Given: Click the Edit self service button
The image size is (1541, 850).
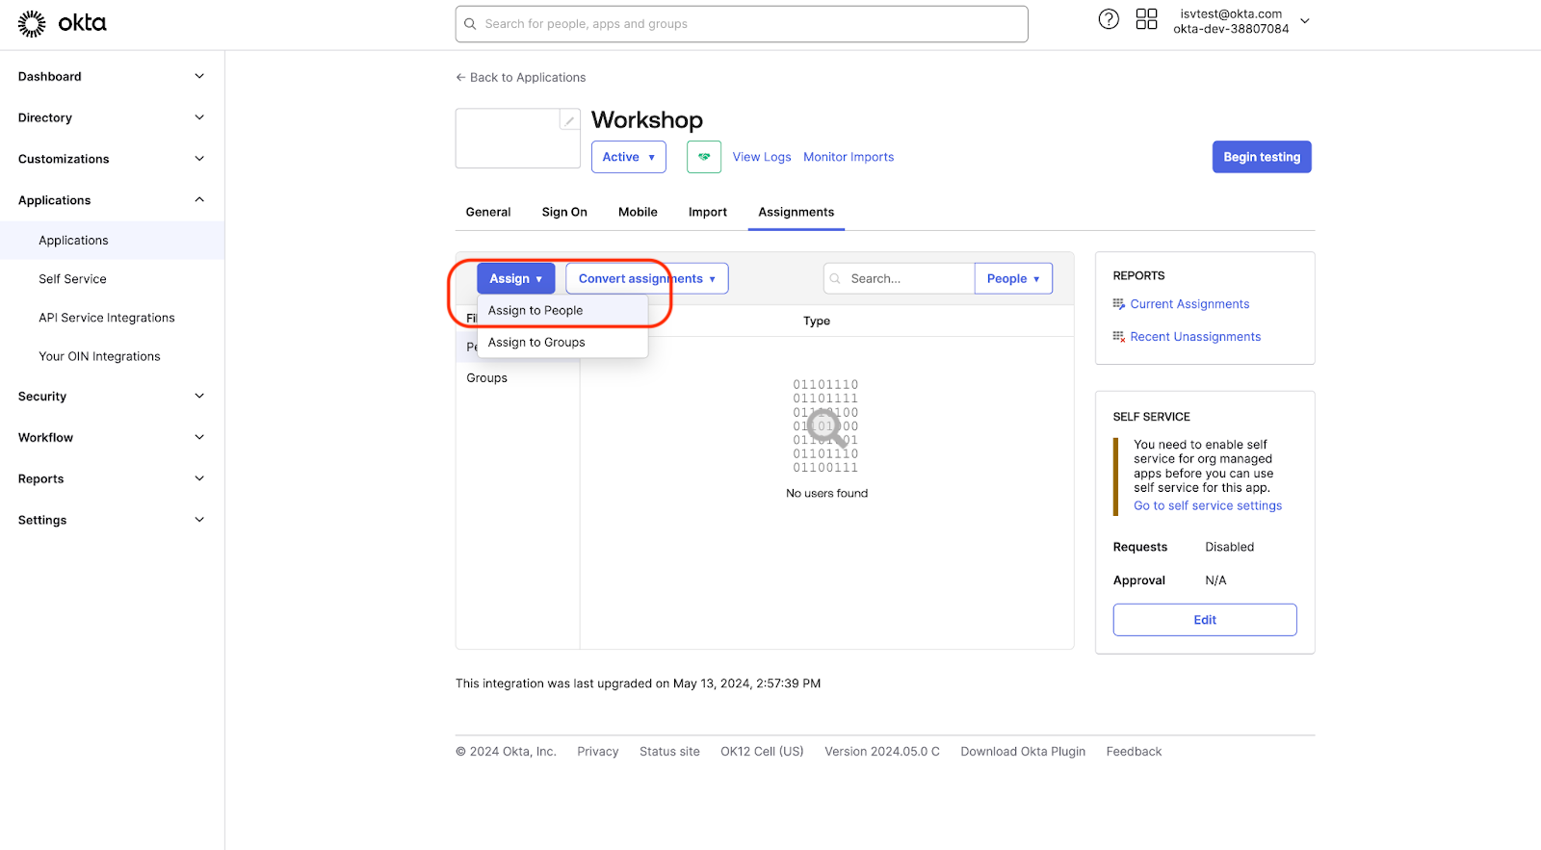Looking at the screenshot, I should [x=1205, y=620].
